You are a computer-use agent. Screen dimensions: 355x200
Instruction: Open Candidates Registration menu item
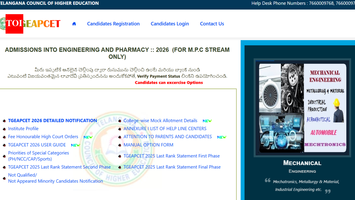click(x=113, y=24)
